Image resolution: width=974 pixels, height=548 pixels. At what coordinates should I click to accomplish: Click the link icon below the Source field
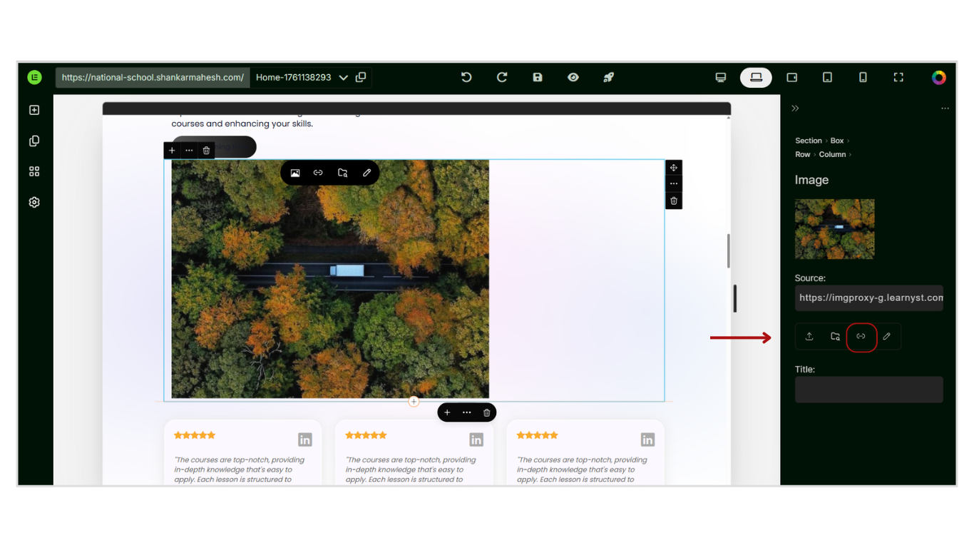(861, 336)
